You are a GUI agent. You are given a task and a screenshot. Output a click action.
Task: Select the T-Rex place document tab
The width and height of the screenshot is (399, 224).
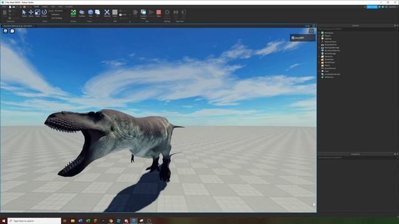[17, 26]
